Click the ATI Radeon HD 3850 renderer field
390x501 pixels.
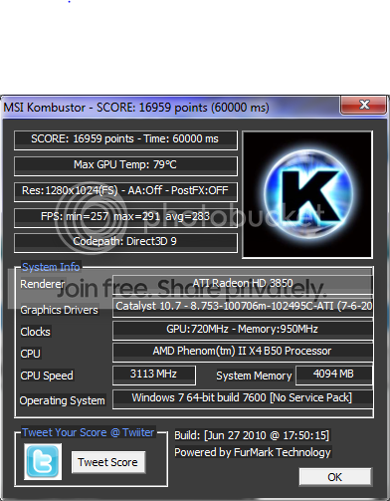(243, 284)
